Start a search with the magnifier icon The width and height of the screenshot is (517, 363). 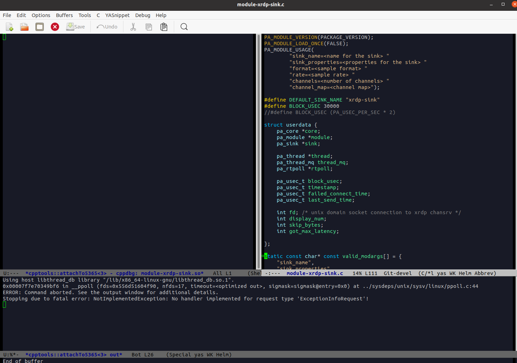[184, 27]
